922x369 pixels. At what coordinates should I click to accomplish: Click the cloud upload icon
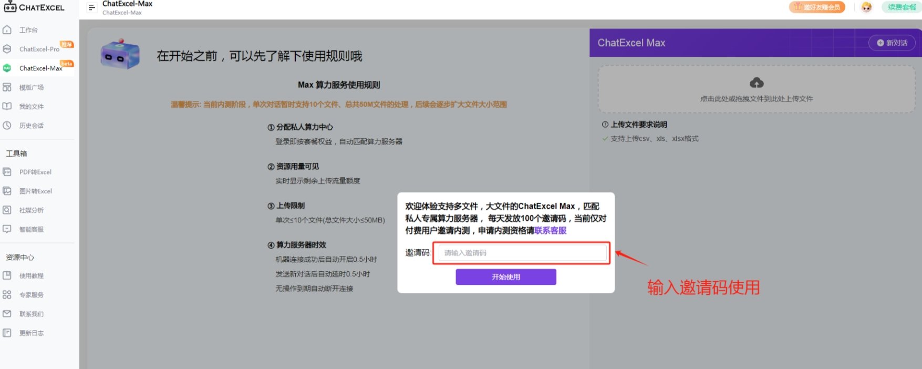(756, 83)
